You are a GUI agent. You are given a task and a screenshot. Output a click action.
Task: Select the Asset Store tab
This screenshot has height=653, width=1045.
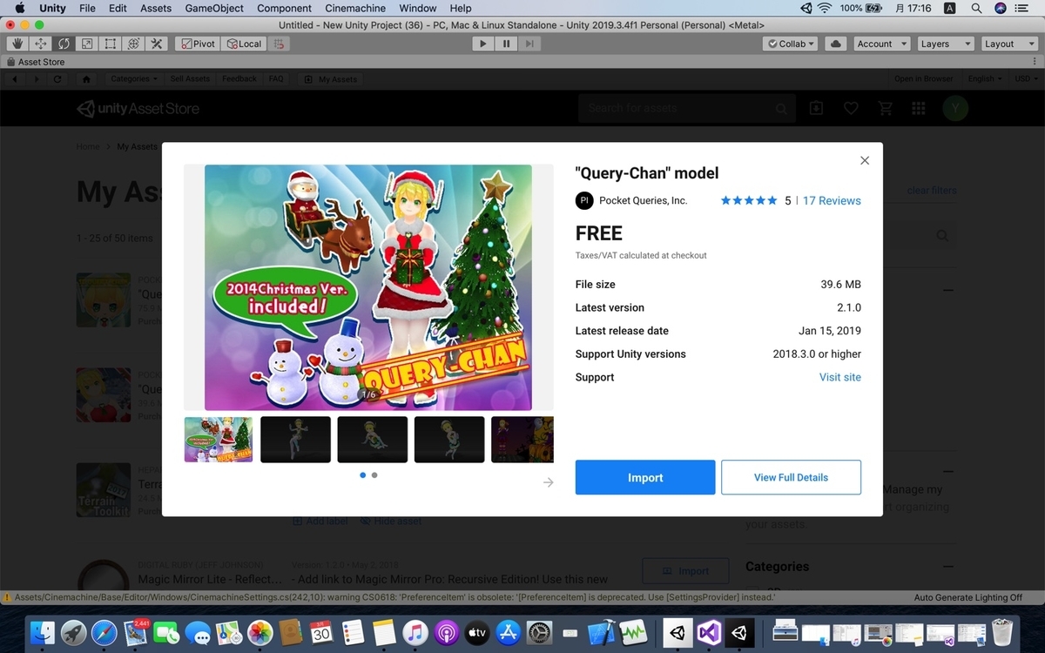(35, 62)
